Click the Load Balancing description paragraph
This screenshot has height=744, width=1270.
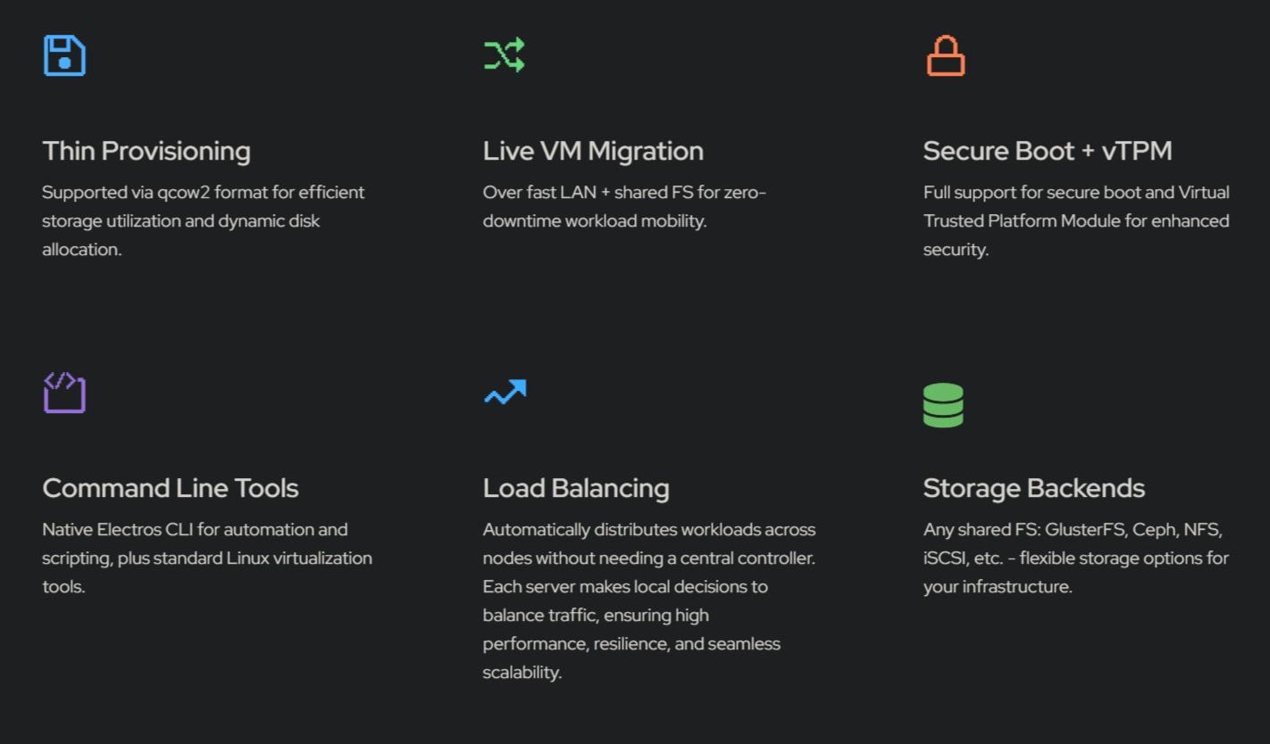(x=648, y=600)
